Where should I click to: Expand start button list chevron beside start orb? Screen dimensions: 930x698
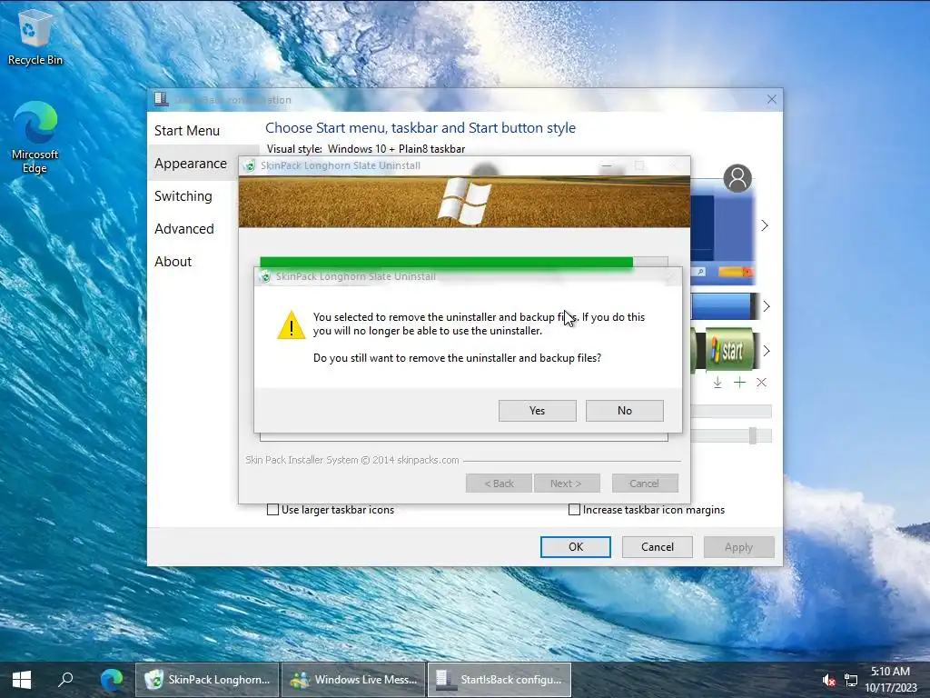[767, 351]
